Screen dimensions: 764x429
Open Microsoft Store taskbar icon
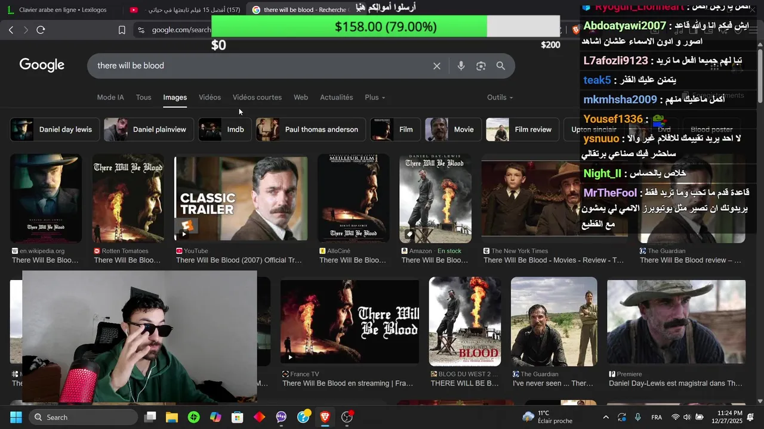(238, 417)
